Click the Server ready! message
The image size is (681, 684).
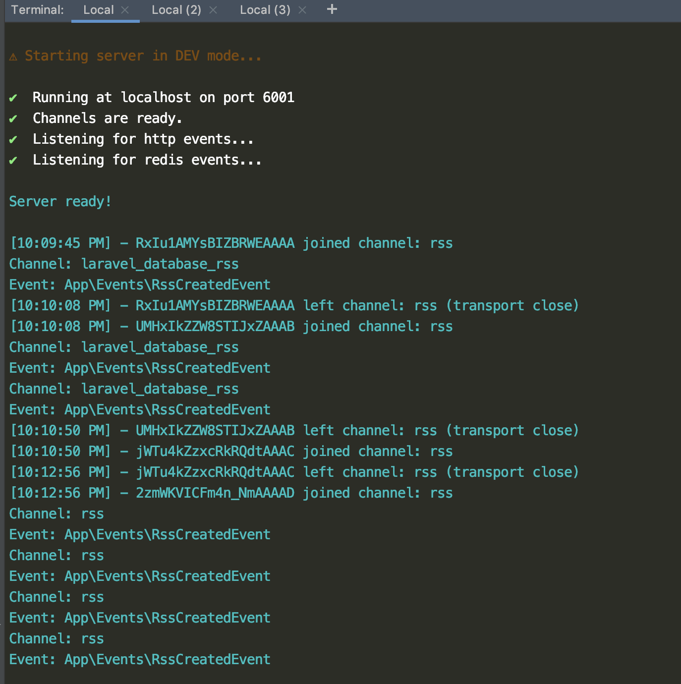tap(60, 202)
